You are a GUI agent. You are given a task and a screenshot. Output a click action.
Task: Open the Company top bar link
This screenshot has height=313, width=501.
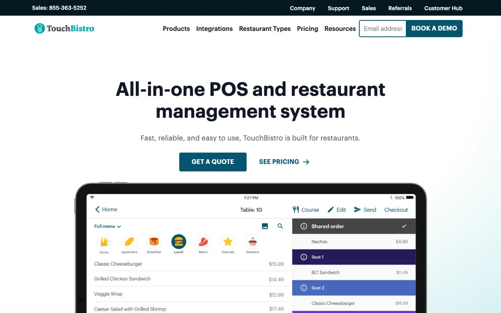pyautogui.click(x=303, y=8)
